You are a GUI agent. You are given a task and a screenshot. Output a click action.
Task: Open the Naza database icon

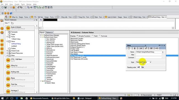[8, 79]
